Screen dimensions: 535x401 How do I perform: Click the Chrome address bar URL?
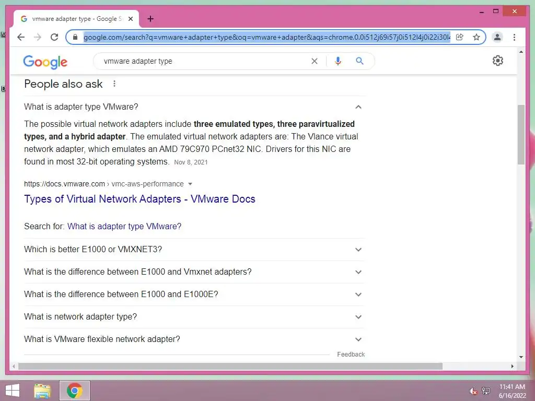click(x=267, y=37)
